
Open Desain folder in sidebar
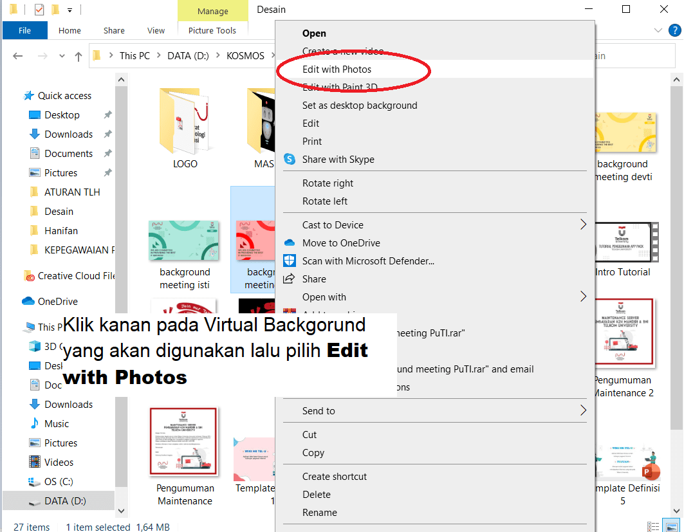coord(59,212)
